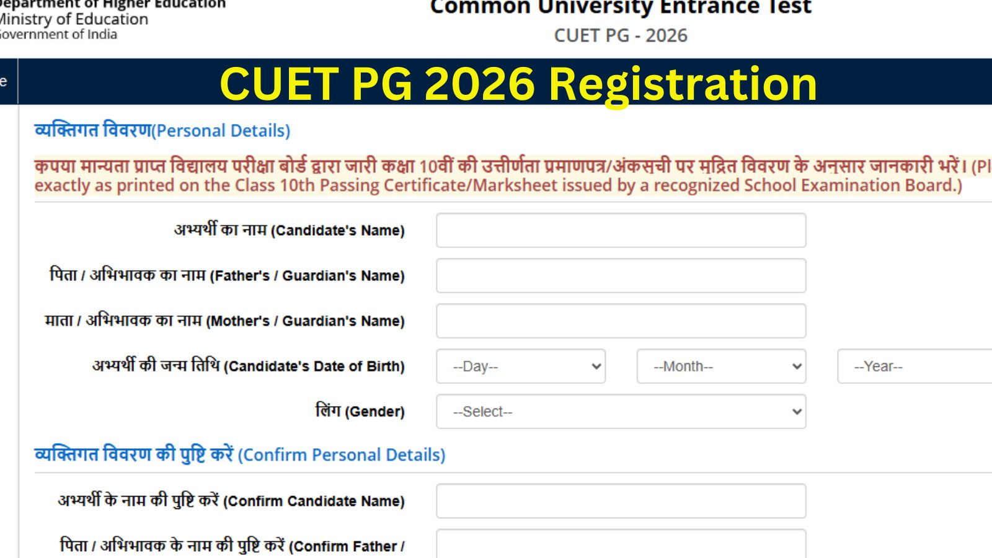Click the Father's / Guardian's Name field
The width and height of the screenshot is (992, 558).
[x=620, y=276]
